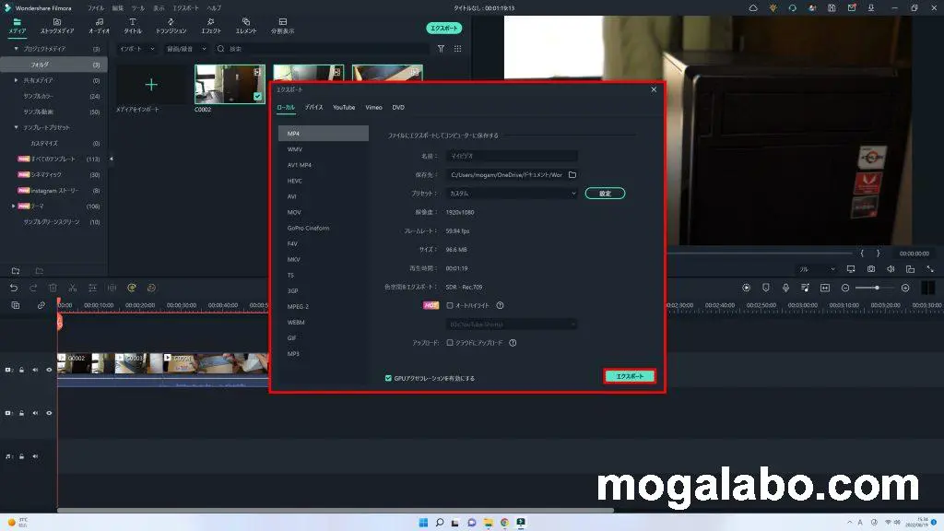Click the filter icon in media panel

(x=441, y=49)
